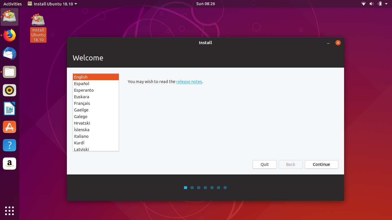The width and height of the screenshot is (392, 220).
Task: Launch the Amazon shortcut
Action: tap(9, 164)
